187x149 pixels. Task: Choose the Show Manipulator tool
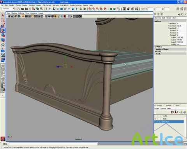click(x=3, y=55)
